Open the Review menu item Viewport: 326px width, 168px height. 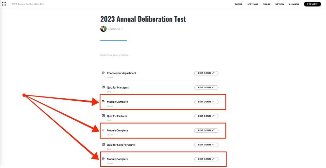tap(280, 4)
